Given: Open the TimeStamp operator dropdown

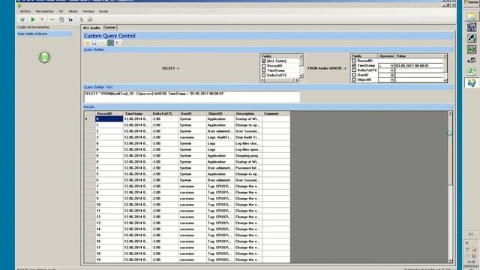Looking at the screenshot, I should (391, 66).
